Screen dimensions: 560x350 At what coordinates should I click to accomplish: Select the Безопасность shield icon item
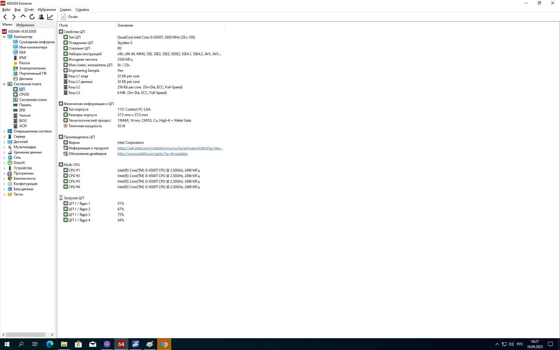point(22,178)
